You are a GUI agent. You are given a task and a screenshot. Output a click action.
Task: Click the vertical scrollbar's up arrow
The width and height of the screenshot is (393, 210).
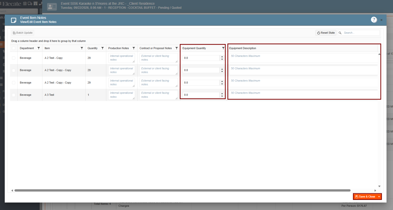click(379, 54)
